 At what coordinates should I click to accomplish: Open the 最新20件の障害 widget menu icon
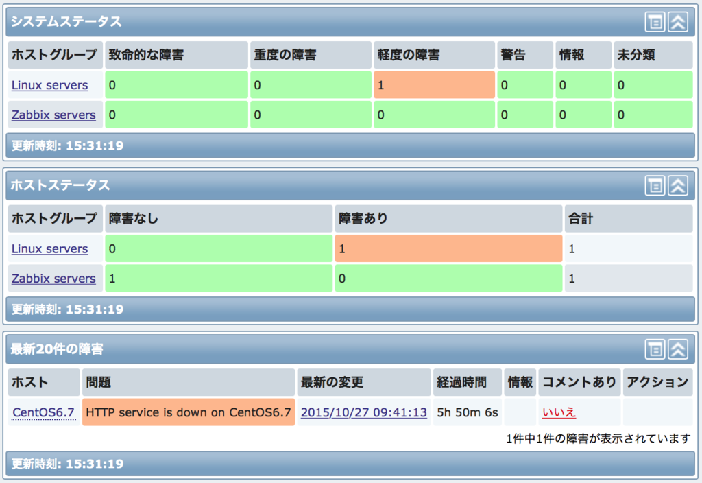coord(654,349)
